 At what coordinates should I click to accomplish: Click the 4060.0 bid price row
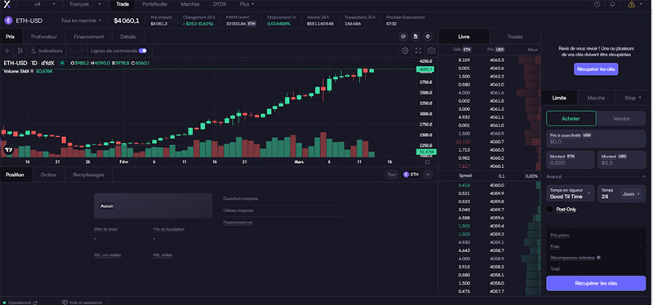[x=490, y=185]
